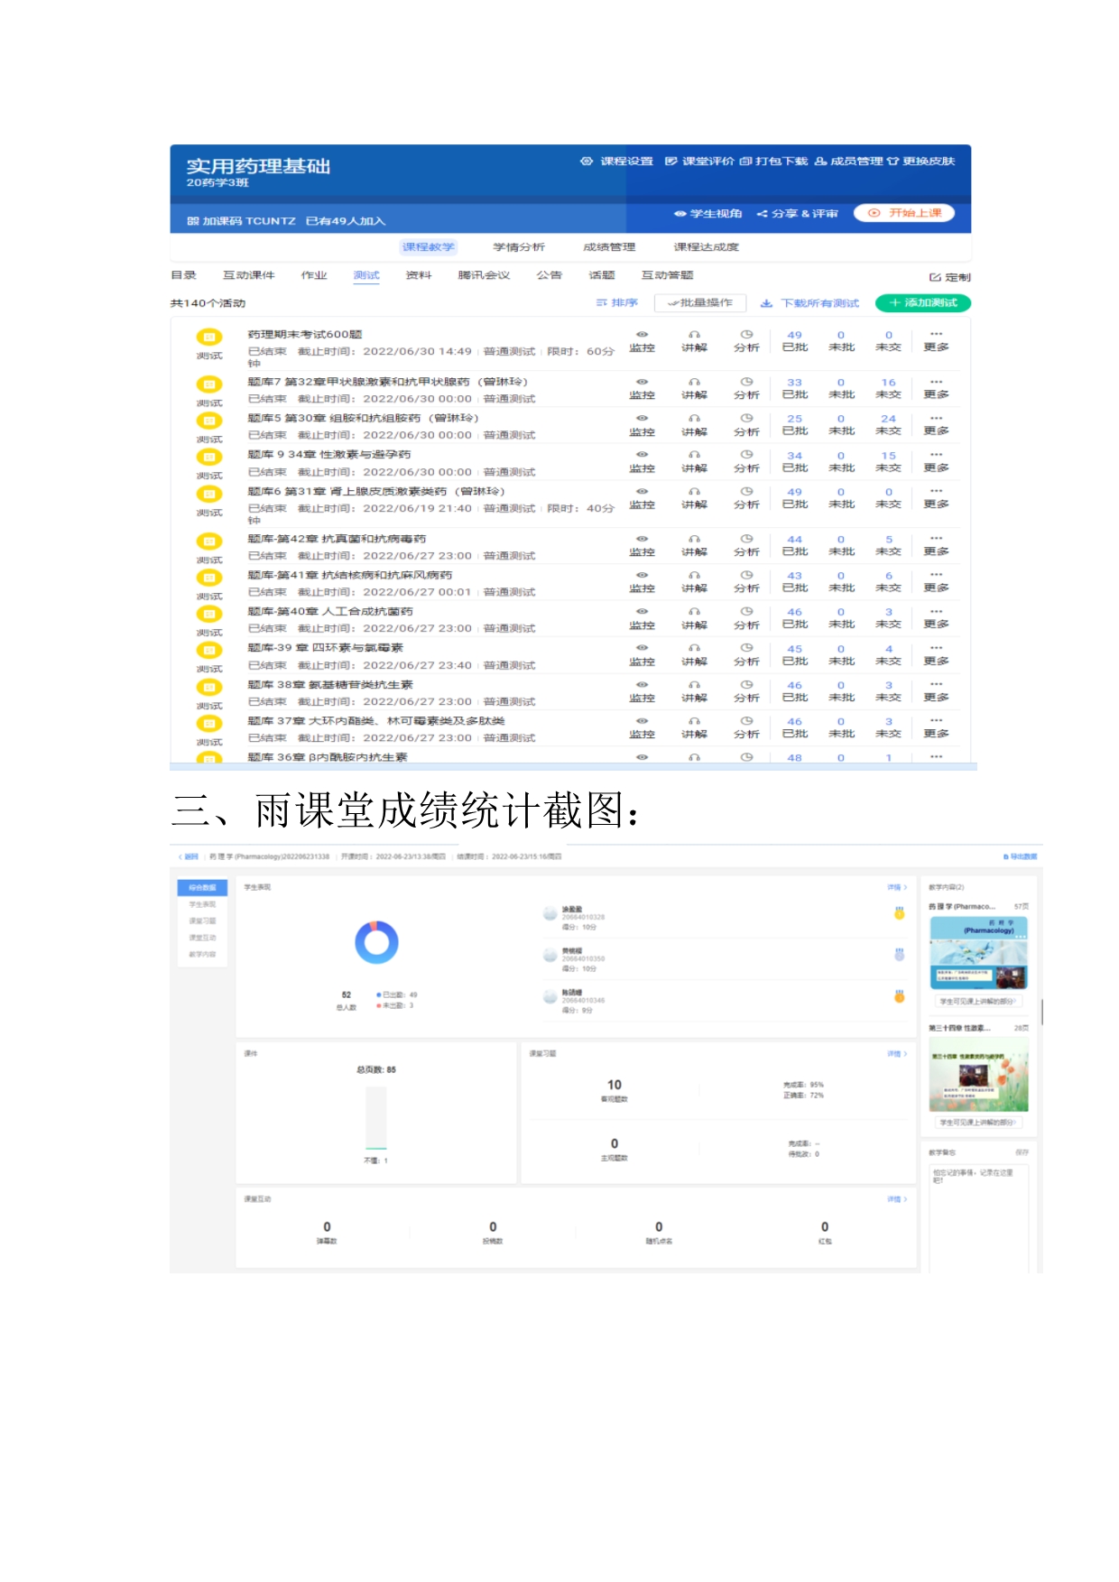
Task: Select the 成绩管理 tab
Action: [x=609, y=247]
